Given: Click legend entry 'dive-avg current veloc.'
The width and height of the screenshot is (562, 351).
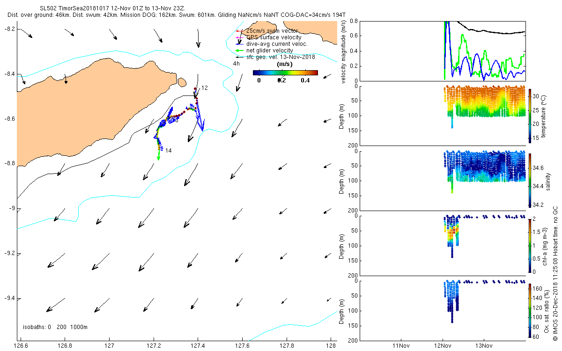Looking at the screenshot, I should pos(277,44).
